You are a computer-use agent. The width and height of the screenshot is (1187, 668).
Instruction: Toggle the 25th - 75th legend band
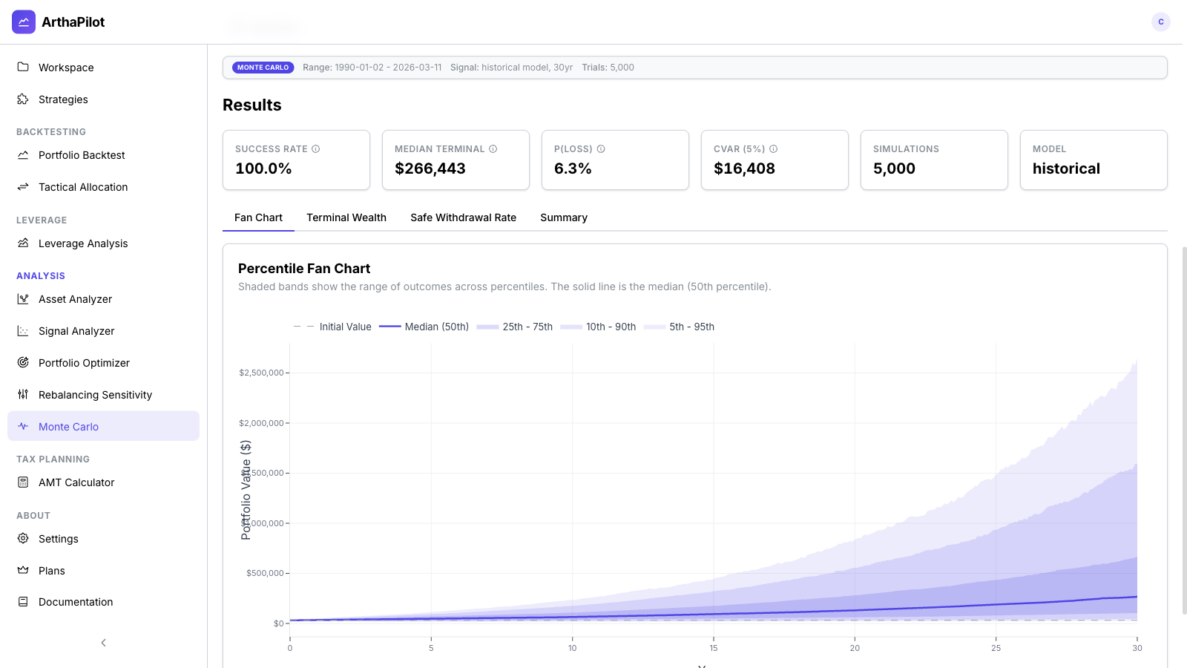point(515,327)
